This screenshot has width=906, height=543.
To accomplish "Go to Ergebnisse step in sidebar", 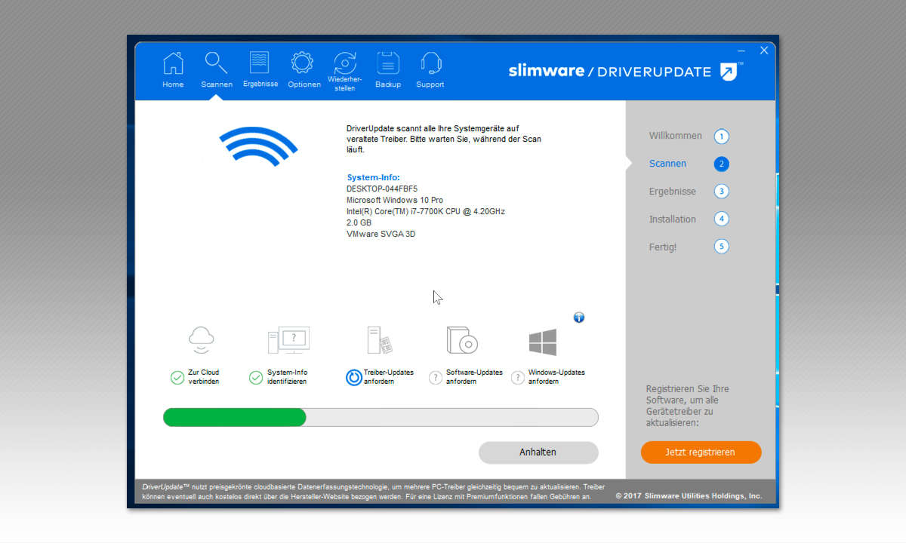I will [673, 192].
